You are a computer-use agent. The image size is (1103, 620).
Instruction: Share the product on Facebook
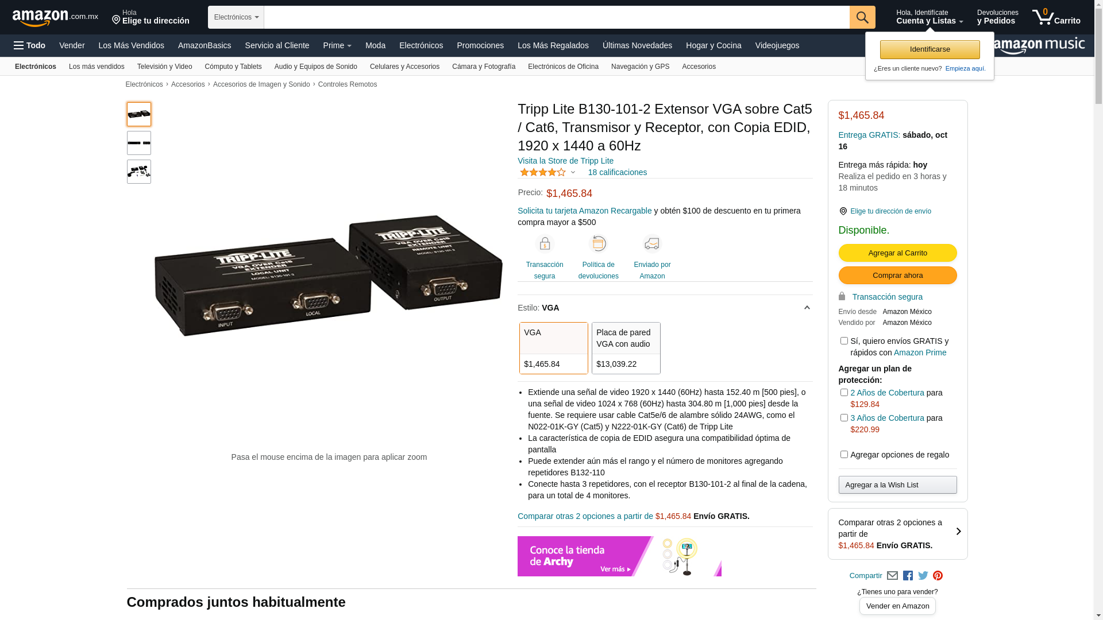pos(908,576)
